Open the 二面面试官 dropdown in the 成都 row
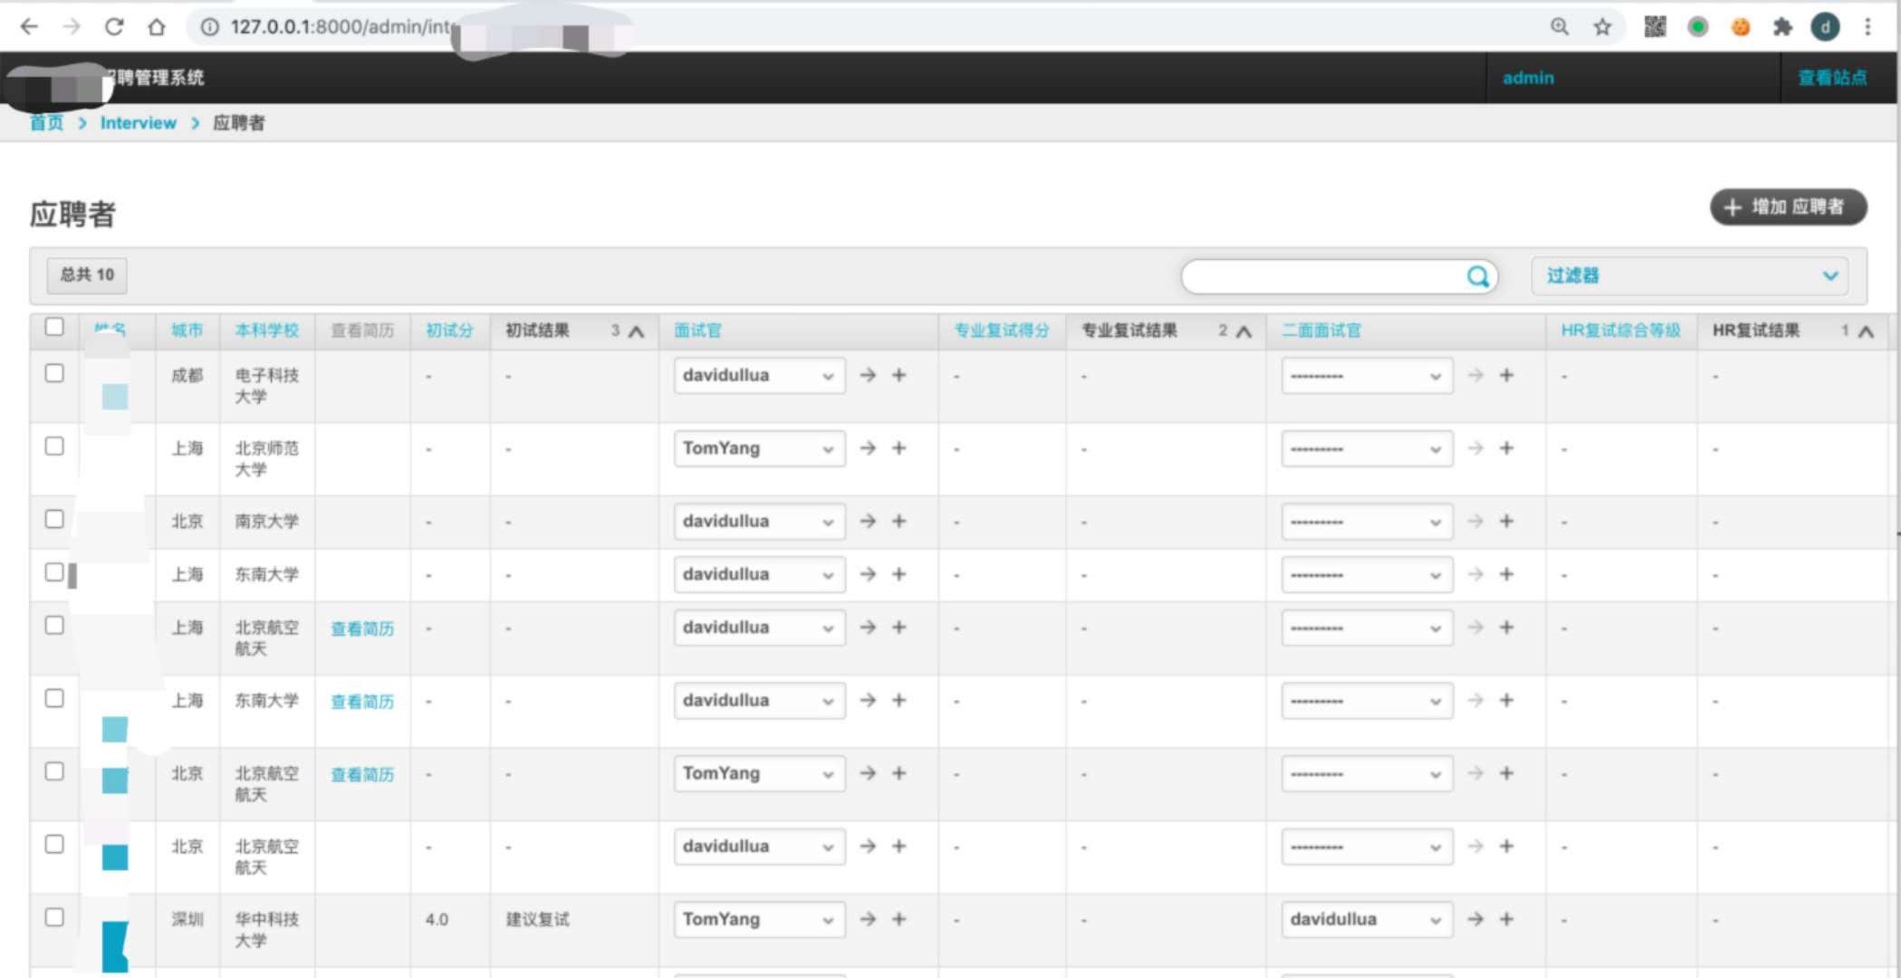 pyautogui.click(x=1367, y=376)
